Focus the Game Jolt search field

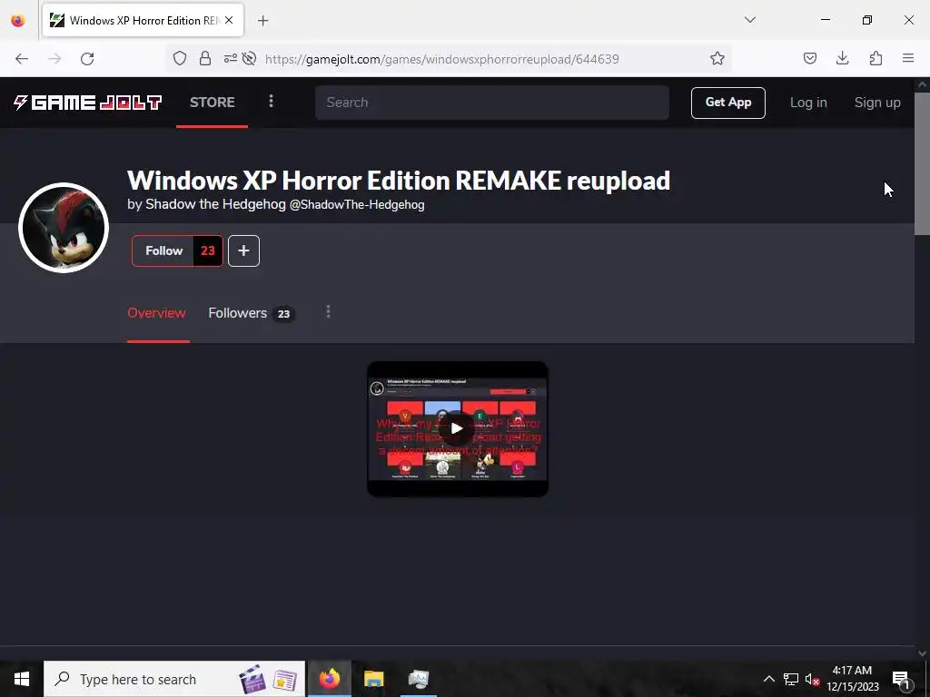[491, 103]
